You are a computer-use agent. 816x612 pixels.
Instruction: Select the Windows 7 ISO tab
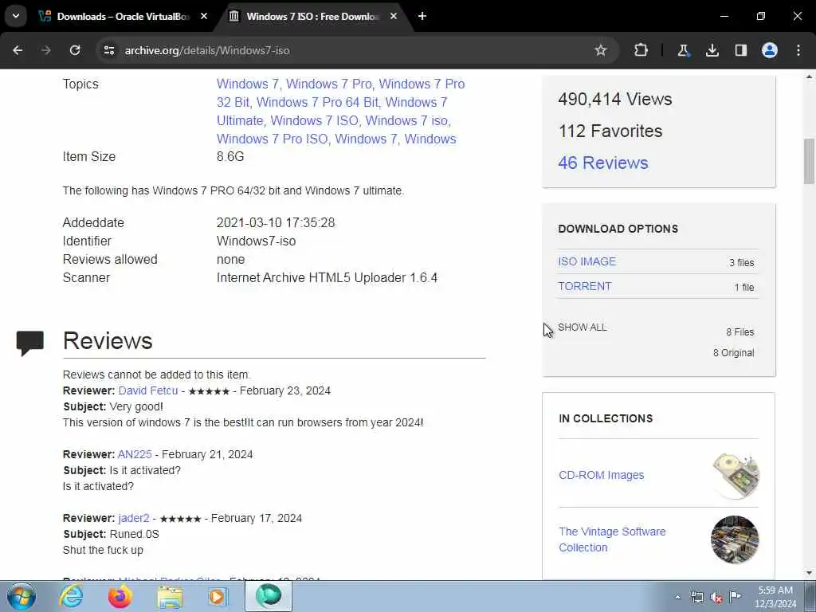coord(312,17)
